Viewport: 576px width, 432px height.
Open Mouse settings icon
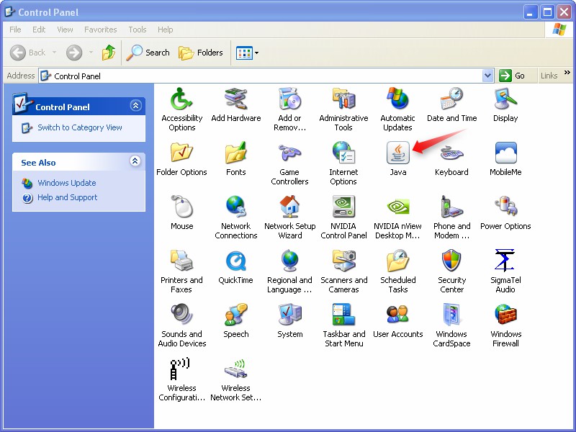(181, 207)
